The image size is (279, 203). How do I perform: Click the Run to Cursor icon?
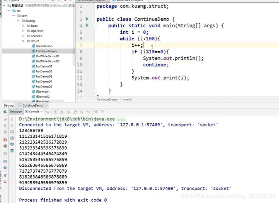88,112
